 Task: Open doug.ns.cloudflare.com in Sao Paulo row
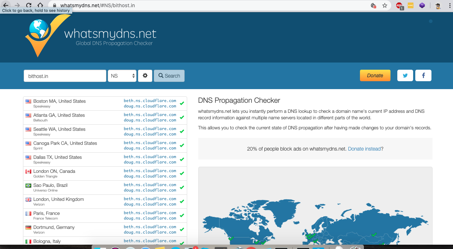point(150,190)
